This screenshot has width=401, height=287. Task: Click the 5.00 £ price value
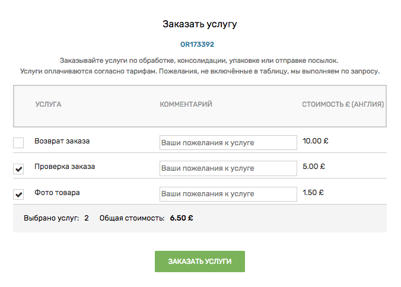[x=314, y=167]
